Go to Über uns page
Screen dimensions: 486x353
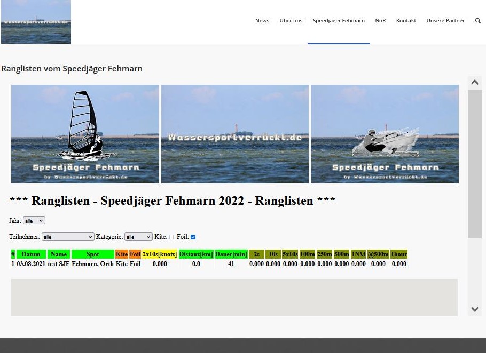(x=291, y=21)
